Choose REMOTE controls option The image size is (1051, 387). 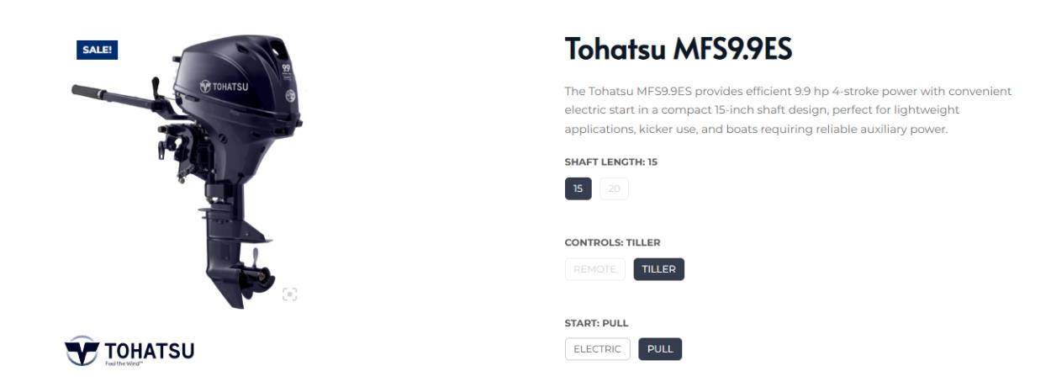tap(595, 269)
